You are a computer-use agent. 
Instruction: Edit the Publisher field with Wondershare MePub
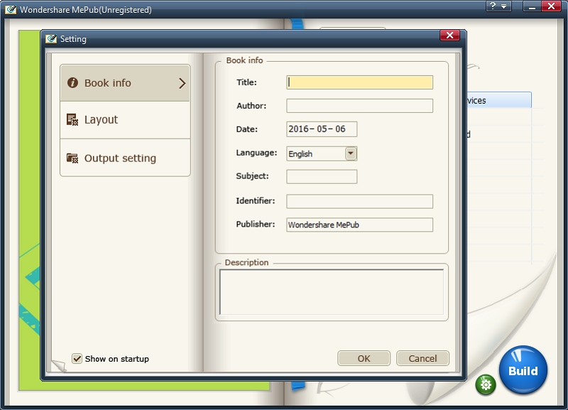tap(359, 225)
